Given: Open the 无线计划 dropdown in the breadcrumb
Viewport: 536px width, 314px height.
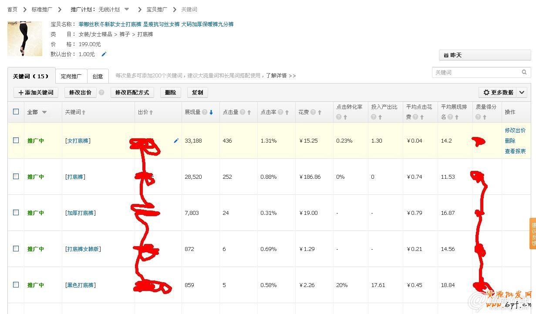Looking at the screenshot, I should (126, 9).
